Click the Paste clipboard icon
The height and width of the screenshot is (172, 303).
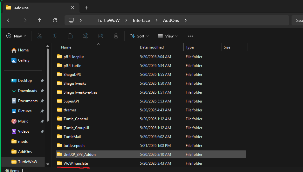(70, 36)
